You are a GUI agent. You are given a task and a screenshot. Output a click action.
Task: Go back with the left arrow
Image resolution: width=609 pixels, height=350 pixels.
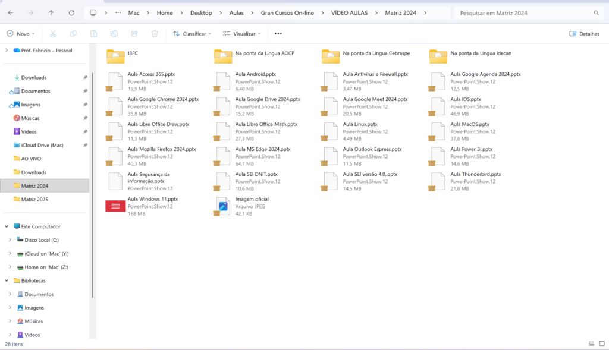(11, 13)
